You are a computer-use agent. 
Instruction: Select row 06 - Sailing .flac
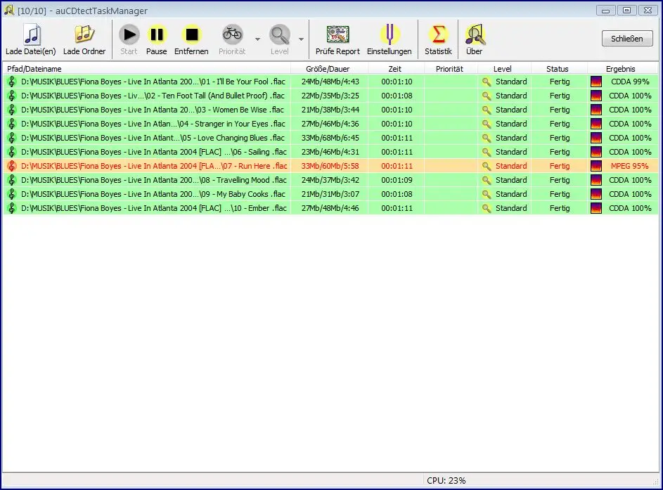coord(330,152)
